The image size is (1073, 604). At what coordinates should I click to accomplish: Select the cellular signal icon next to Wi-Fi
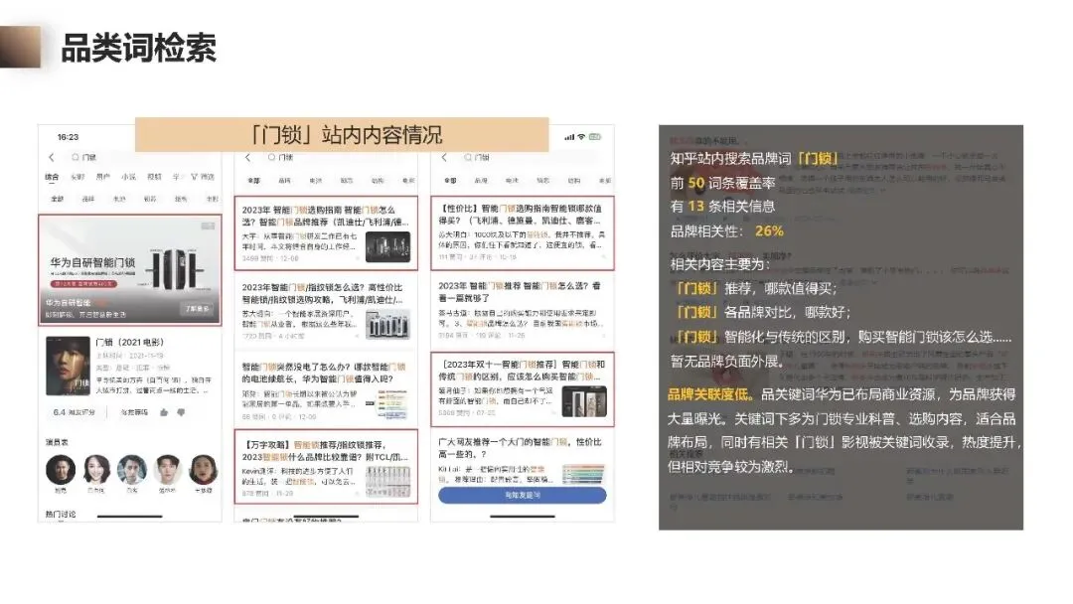[x=568, y=137]
